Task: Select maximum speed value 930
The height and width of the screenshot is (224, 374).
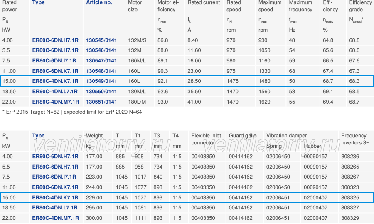Action: tap(263, 40)
